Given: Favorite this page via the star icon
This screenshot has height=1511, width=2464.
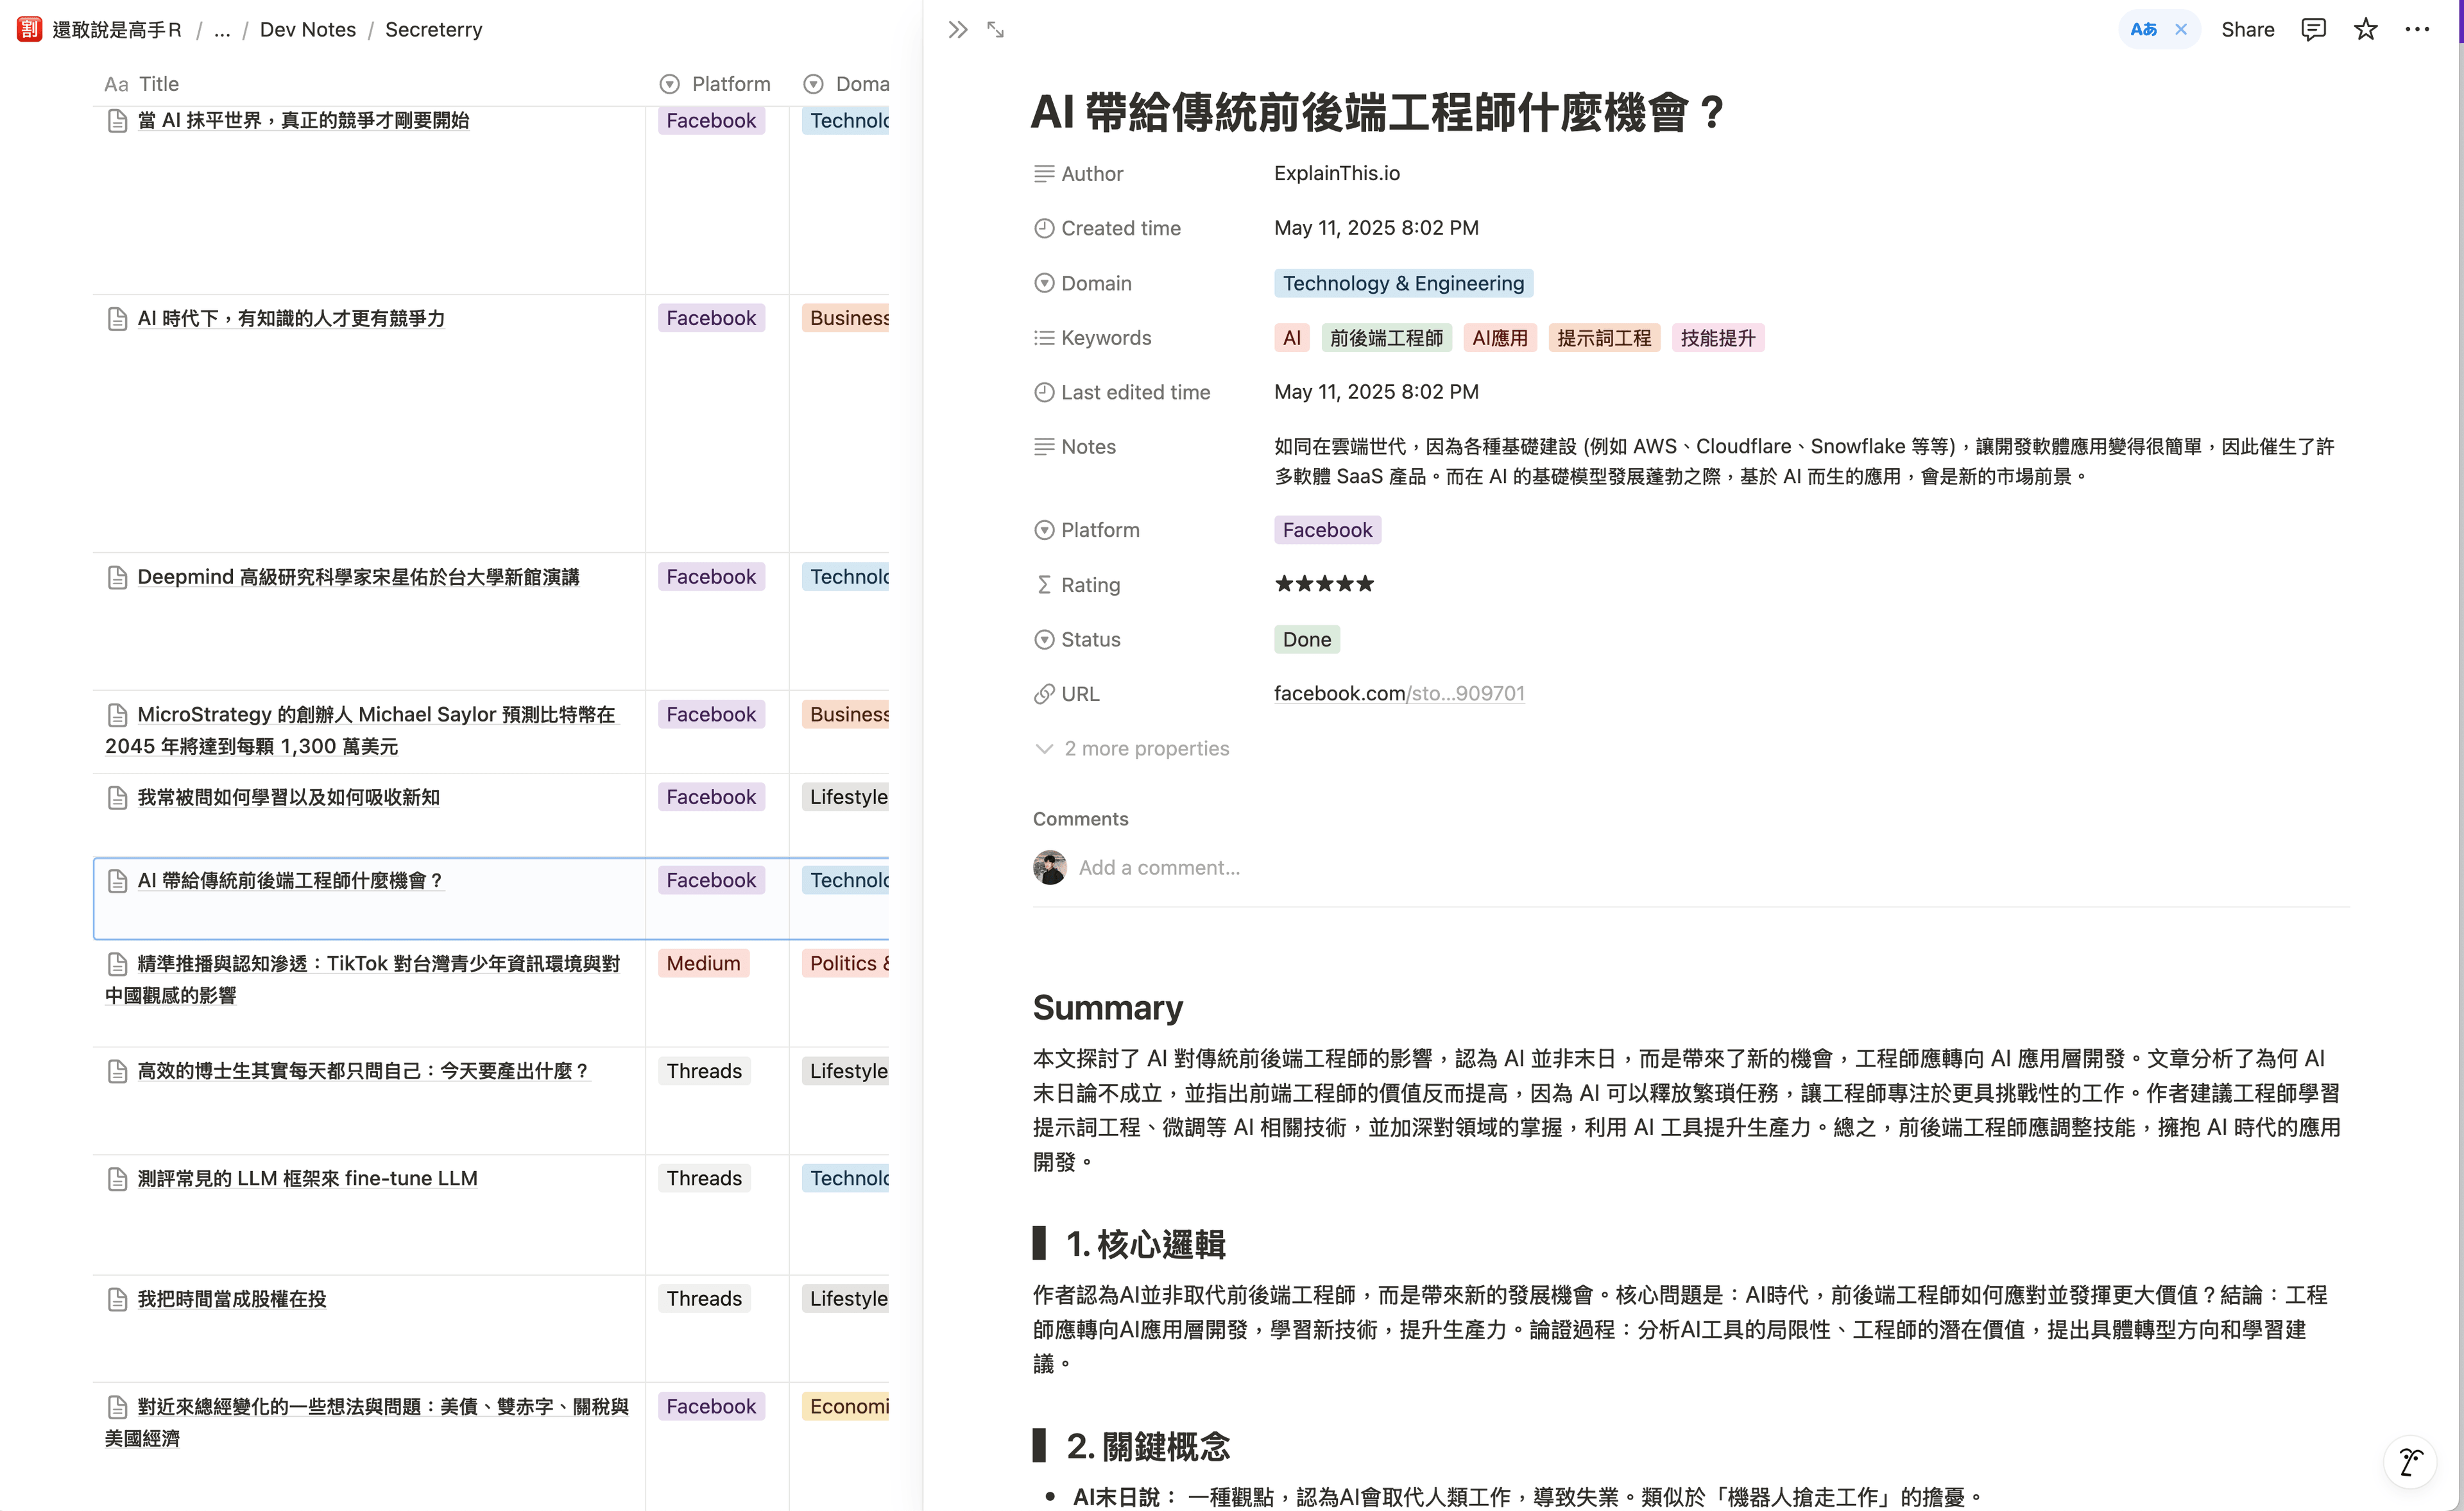Looking at the screenshot, I should click(x=2366, y=29).
